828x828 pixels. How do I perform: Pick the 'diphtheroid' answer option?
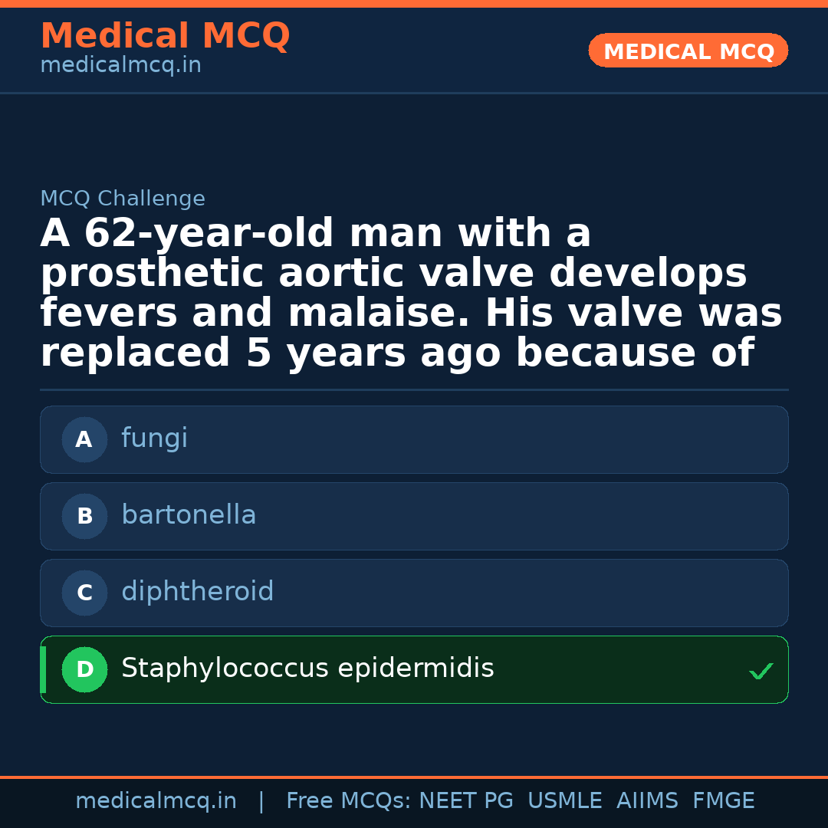pos(414,593)
